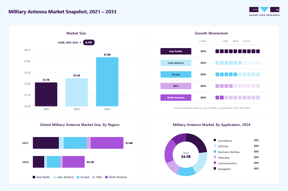This screenshot has width=288, height=191.
Task: Click the Asia Pacific momentum indicator squares
Action: [x=238, y=51]
